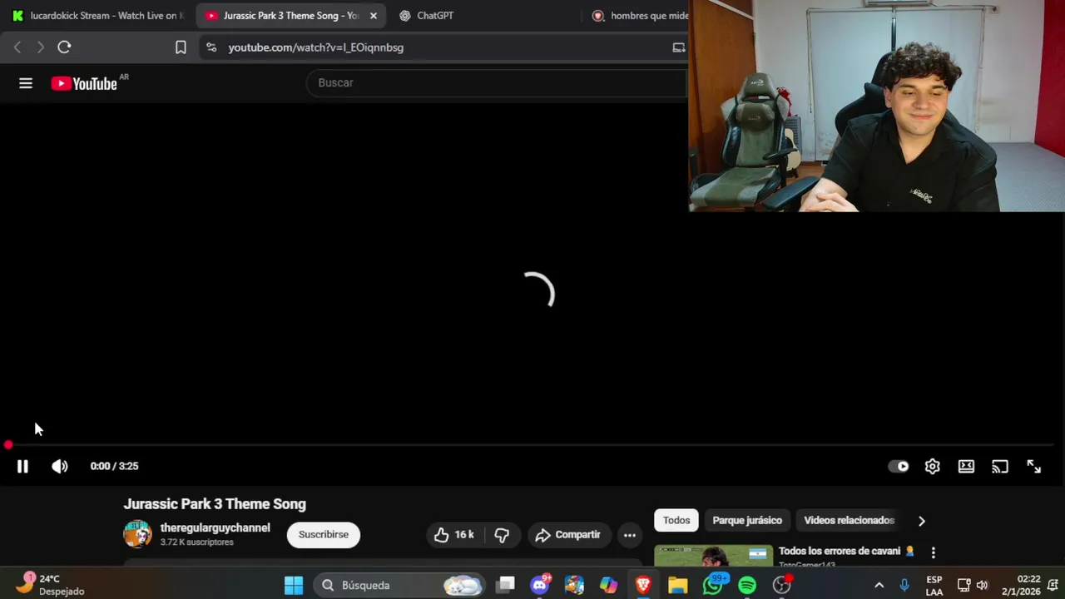Bookmark this page icon

pos(181,47)
